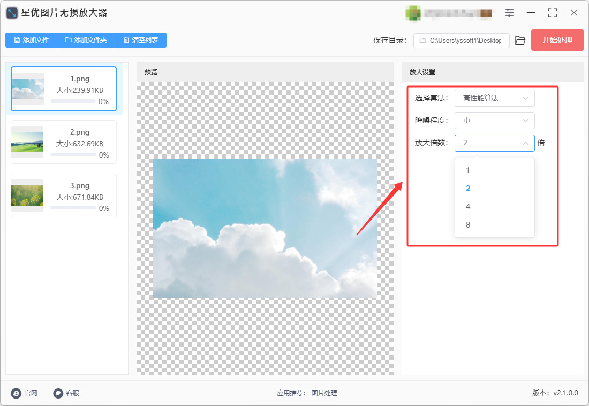Image resolution: width=589 pixels, height=406 pixels.
Task: Expand the 降噪程度 noise reduction dropdown
Action: pyautogui.click(x=494, y=121)
